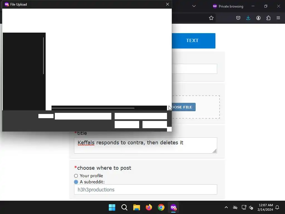Screen dimensions: 285x214
Task: Click the Private browsing indicator
Action: pyautogui.click(x=228, y=6)
